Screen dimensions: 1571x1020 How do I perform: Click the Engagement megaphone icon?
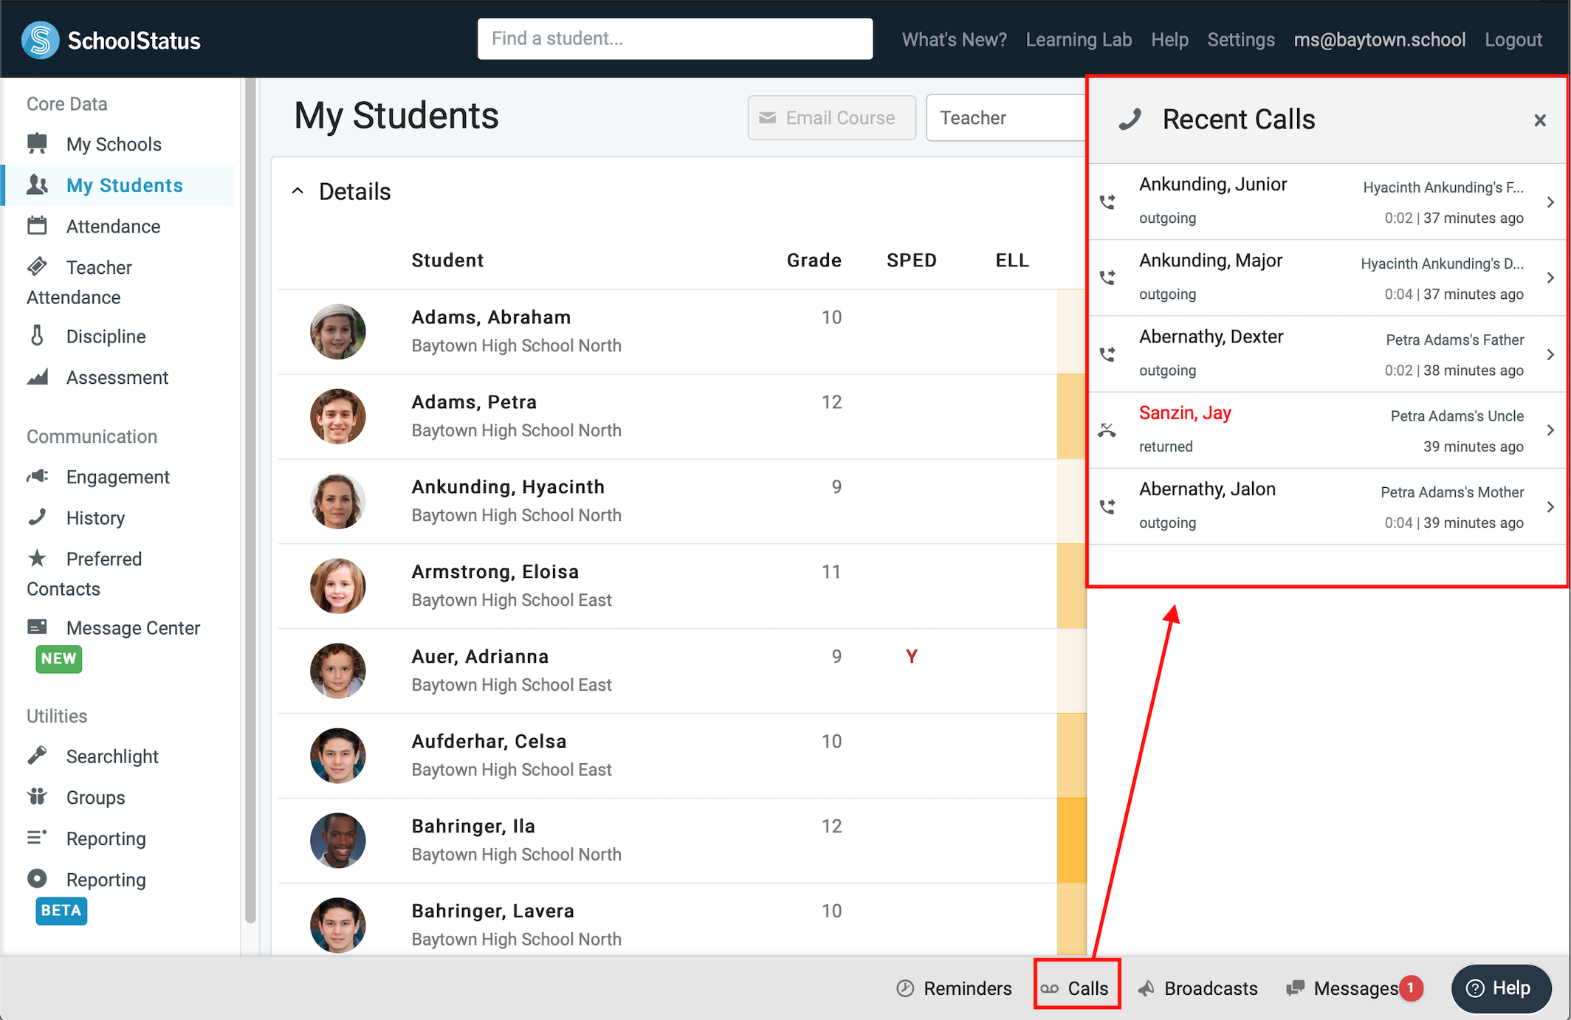pos(37,477)
